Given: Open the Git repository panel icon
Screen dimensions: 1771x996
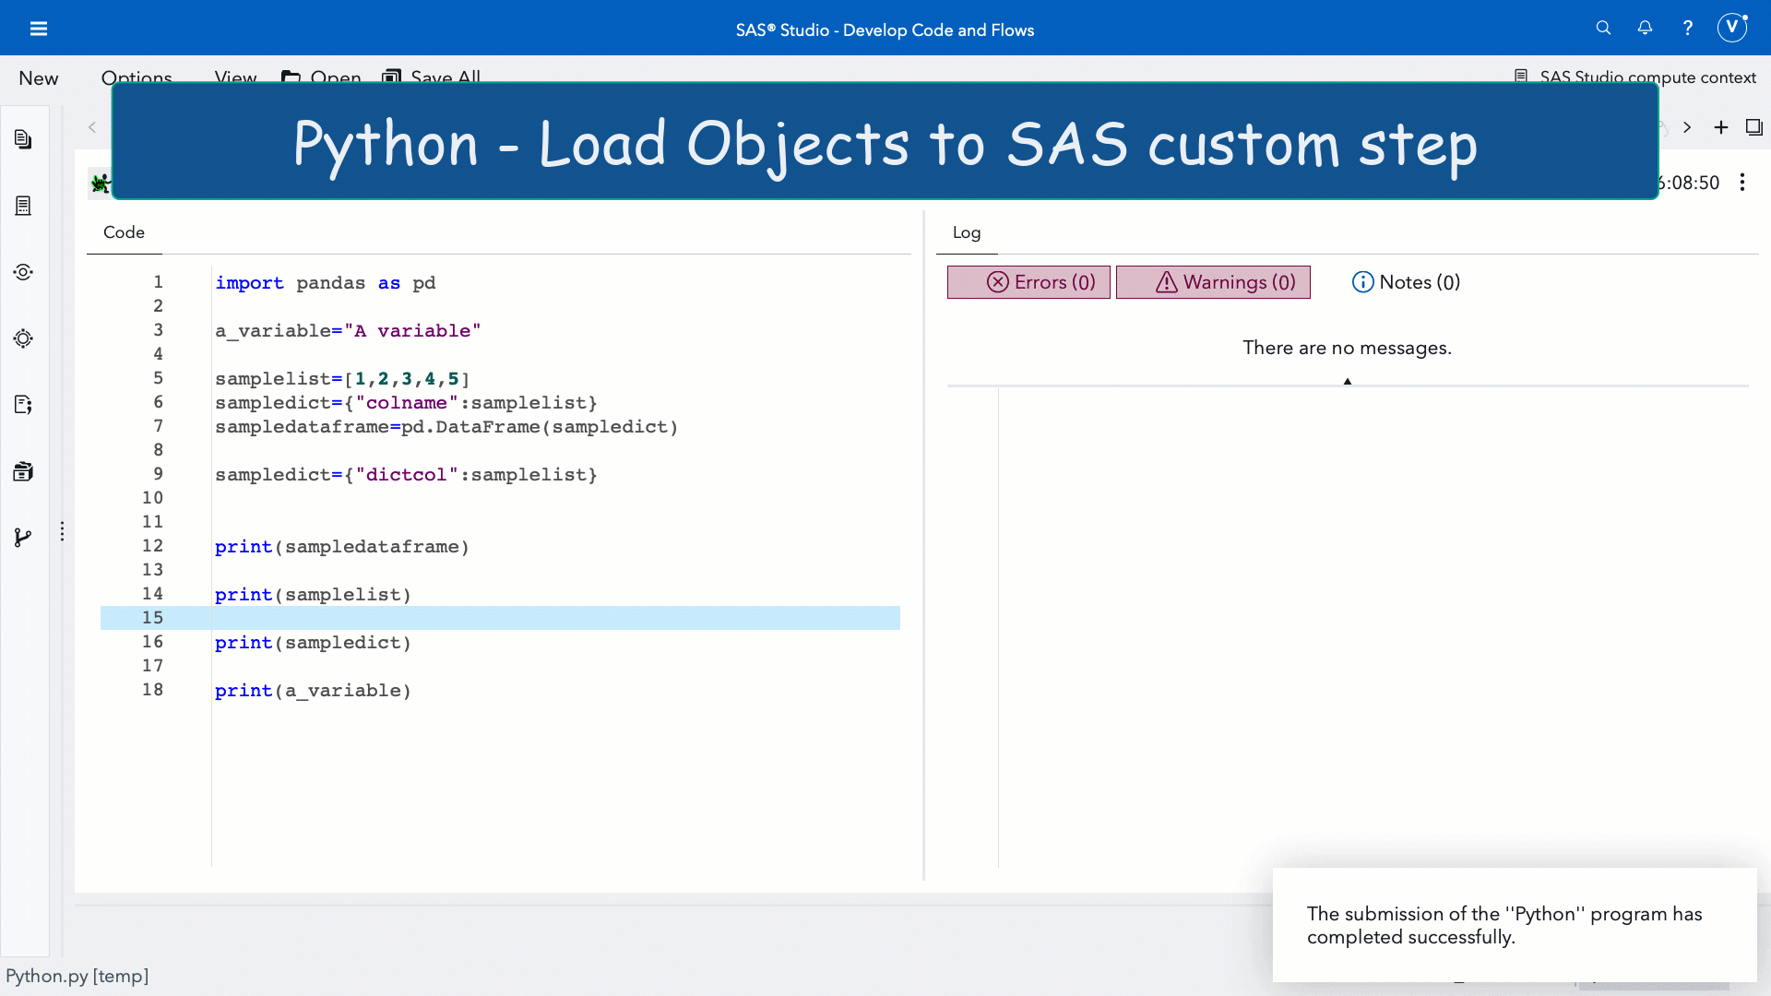Looking at the screenshot, I should pos(23,538).
